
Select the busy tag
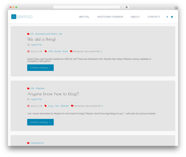pos(51,106)
